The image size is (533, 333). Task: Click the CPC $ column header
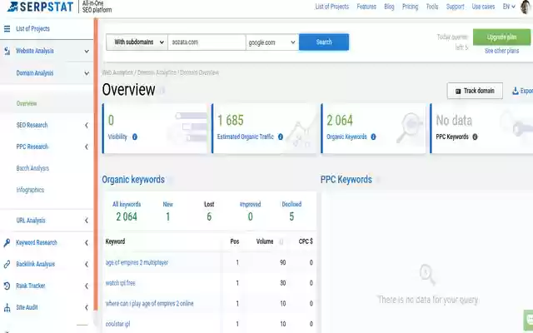306,241
